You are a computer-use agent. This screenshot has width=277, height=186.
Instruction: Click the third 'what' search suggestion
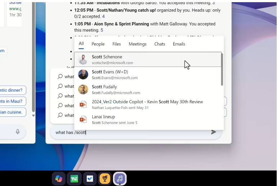(66, 96)
